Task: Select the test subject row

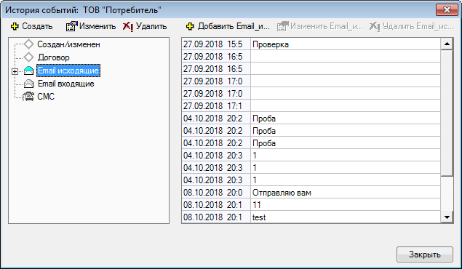Action: coord(311,217)
